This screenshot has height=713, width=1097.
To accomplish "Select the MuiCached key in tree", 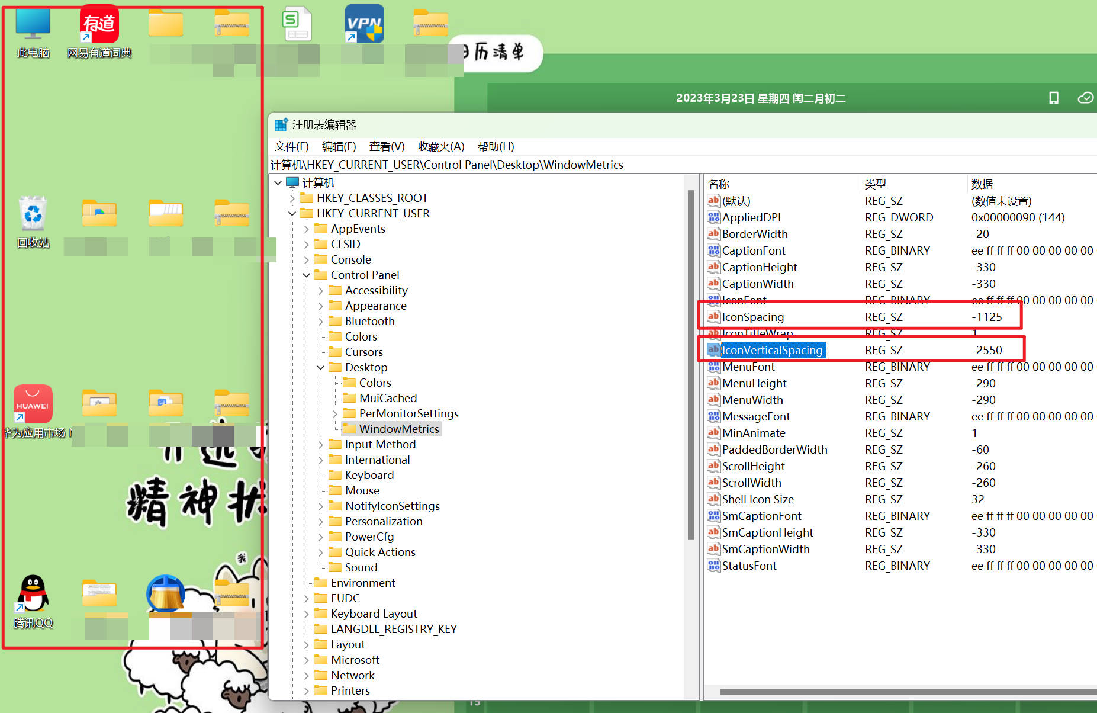I will tap(388, 398).
